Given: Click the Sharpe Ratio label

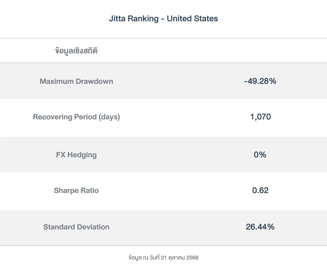Looking at the screenshot, I should [76, 191].
